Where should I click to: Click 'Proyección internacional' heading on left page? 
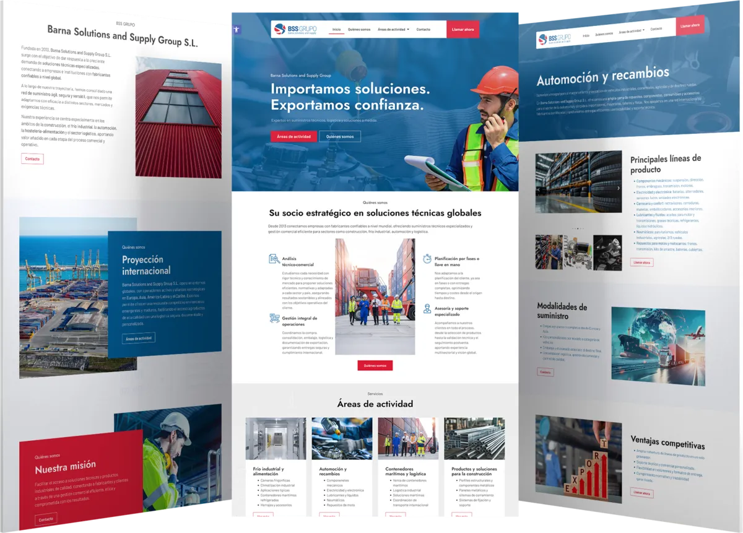tap(146, 265)
